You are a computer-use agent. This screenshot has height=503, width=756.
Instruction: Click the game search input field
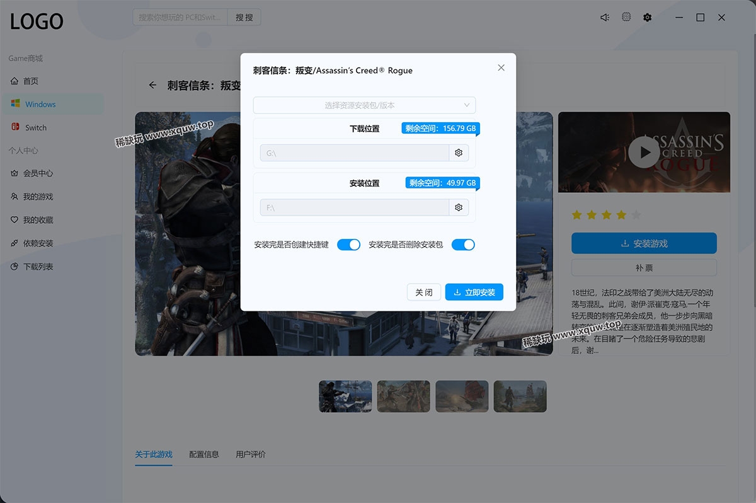tap(180, 18)
